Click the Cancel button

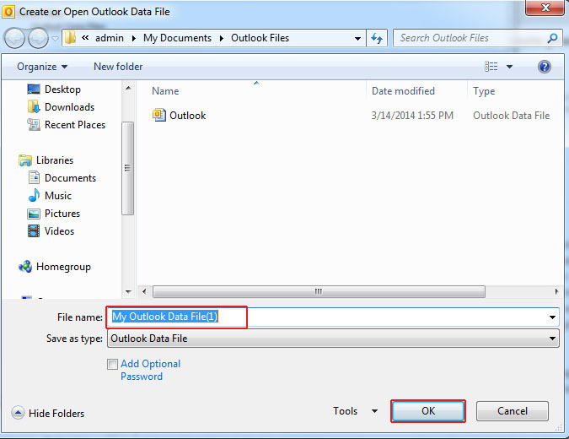tap(512, 411)
